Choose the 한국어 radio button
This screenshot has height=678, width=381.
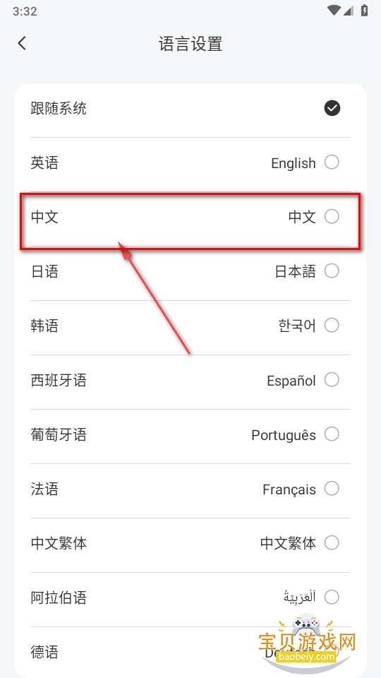click(x=332, y=325)
